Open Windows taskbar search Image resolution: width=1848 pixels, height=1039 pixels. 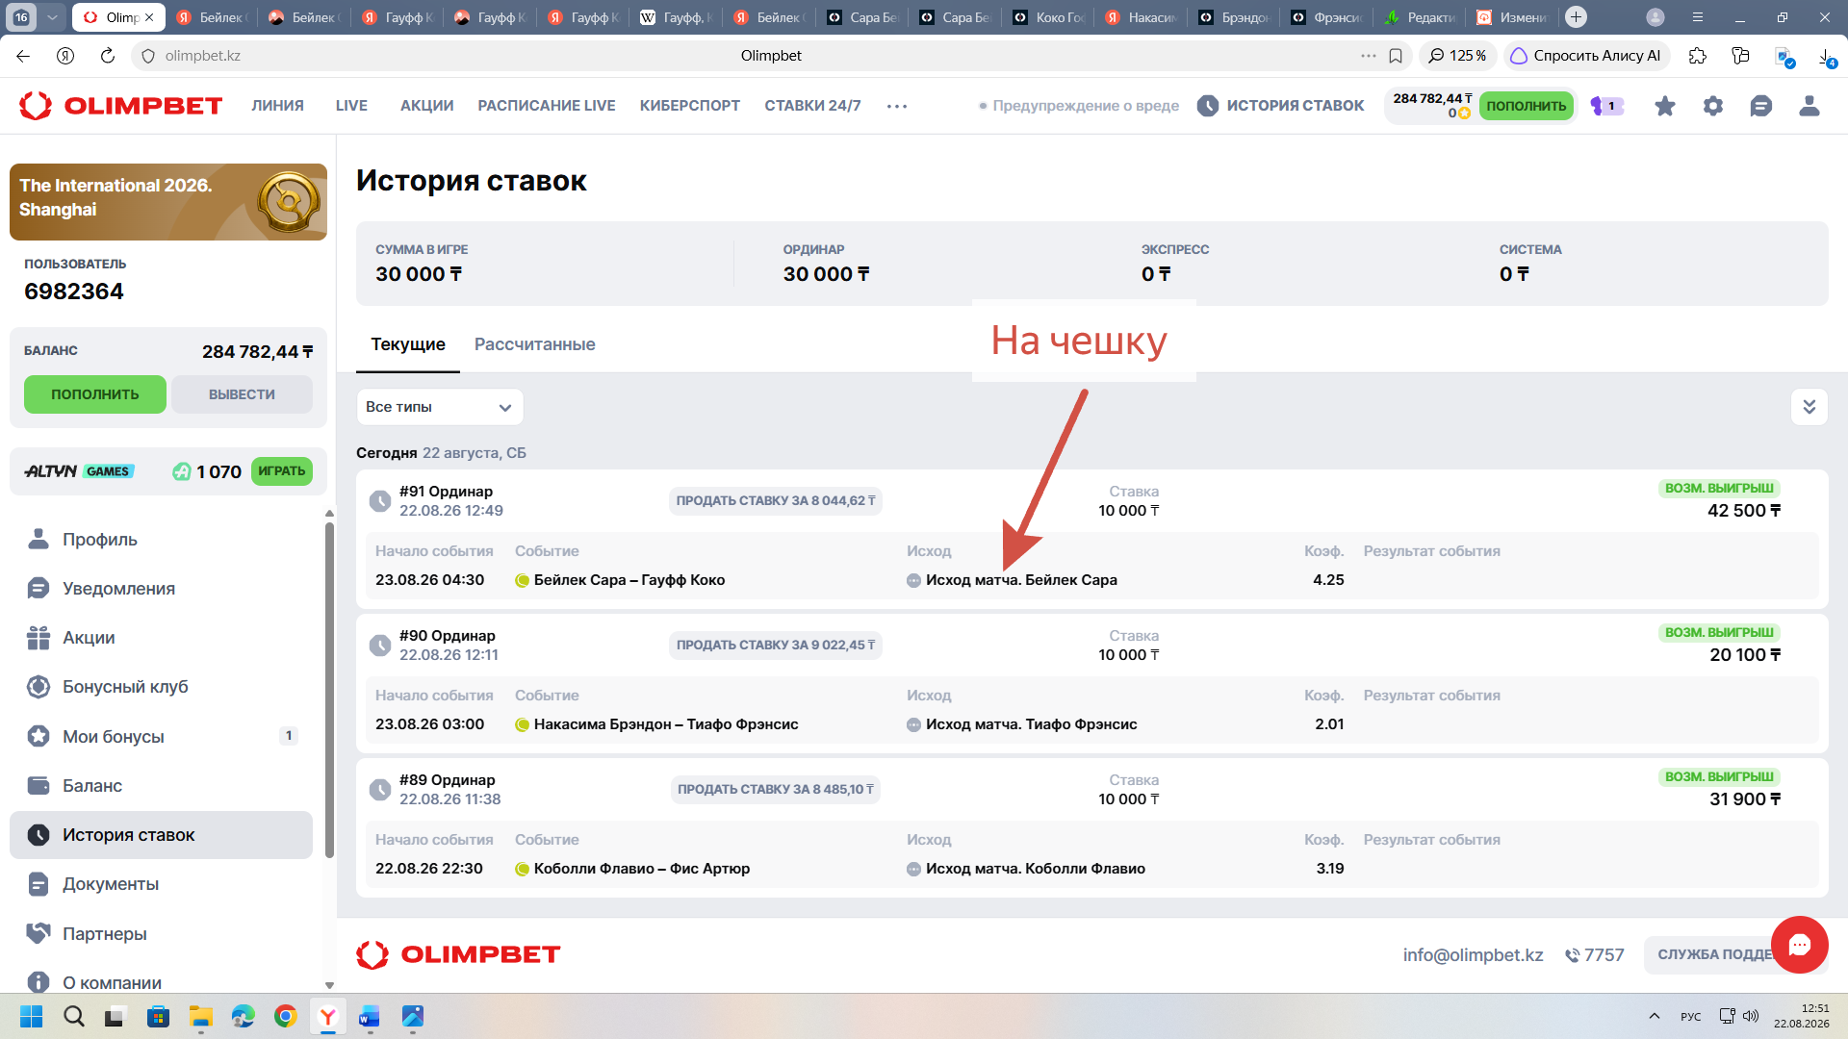coord(74,1016)
